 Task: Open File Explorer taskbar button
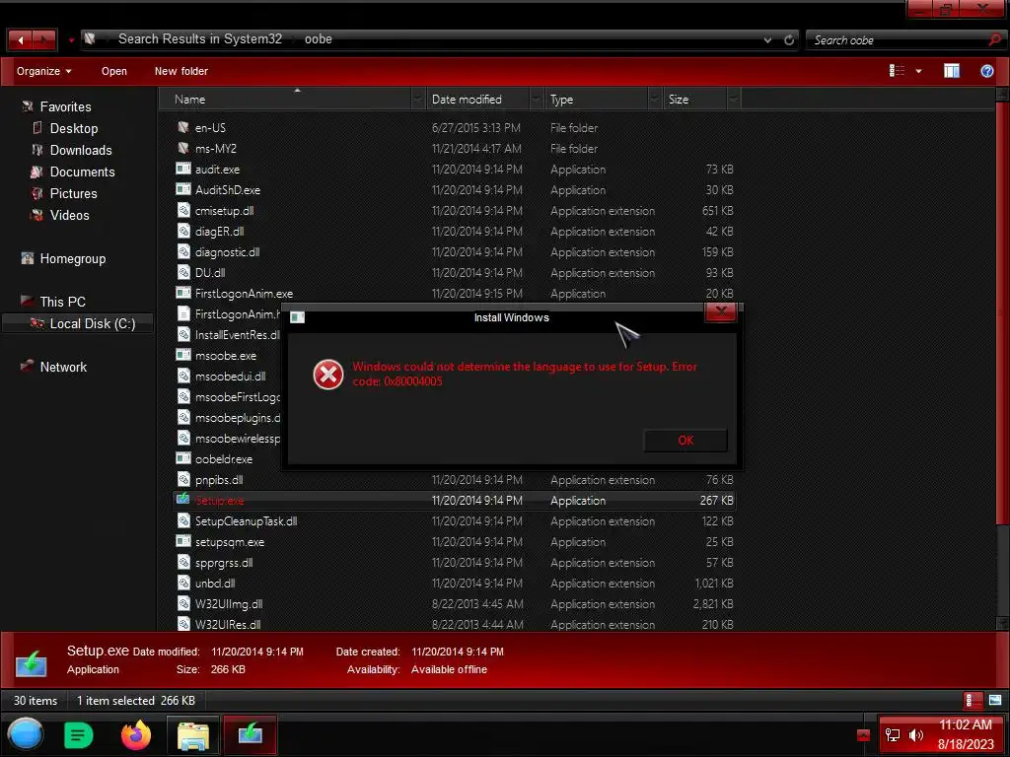pyautogui.click(x=192, y=735)
